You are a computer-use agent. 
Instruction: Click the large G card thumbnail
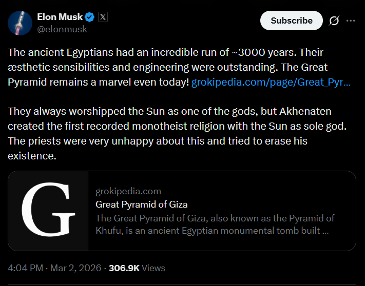(48, 211)
